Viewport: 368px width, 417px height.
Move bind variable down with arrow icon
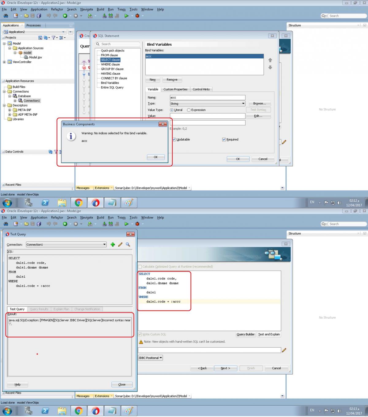click(270, 68)
